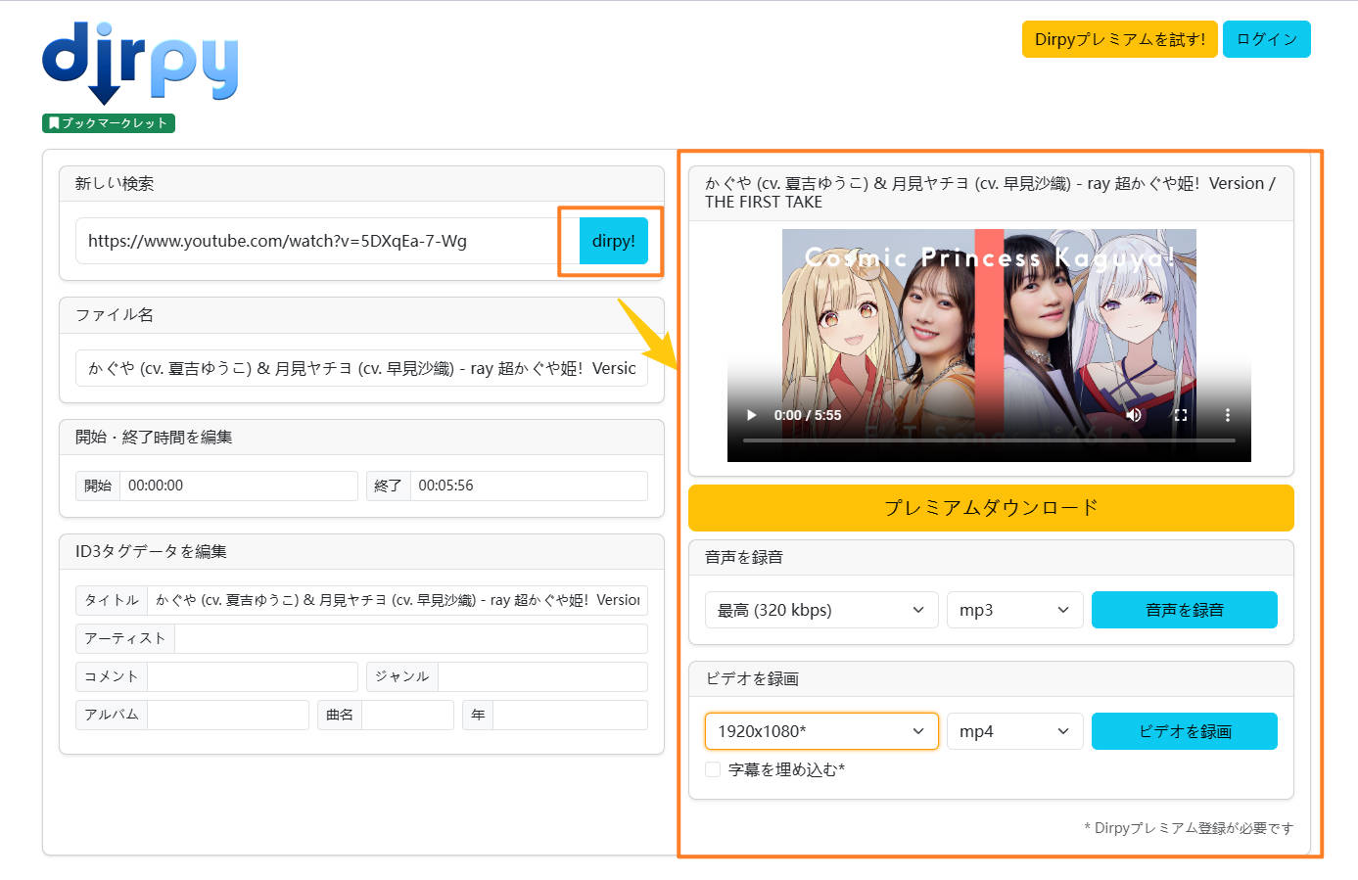Click the ジャンル input field
This screenshot has height=880, width=1358.
(x=542, y=676)
